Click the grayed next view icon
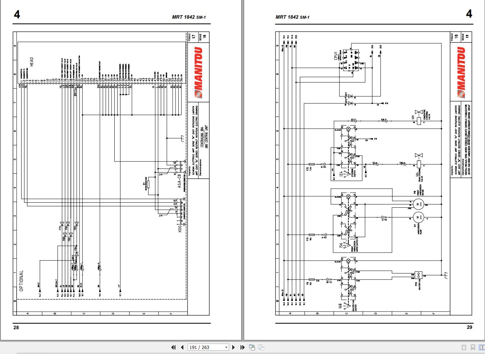This screenshot has width=485, height=354. coord(261,347)
